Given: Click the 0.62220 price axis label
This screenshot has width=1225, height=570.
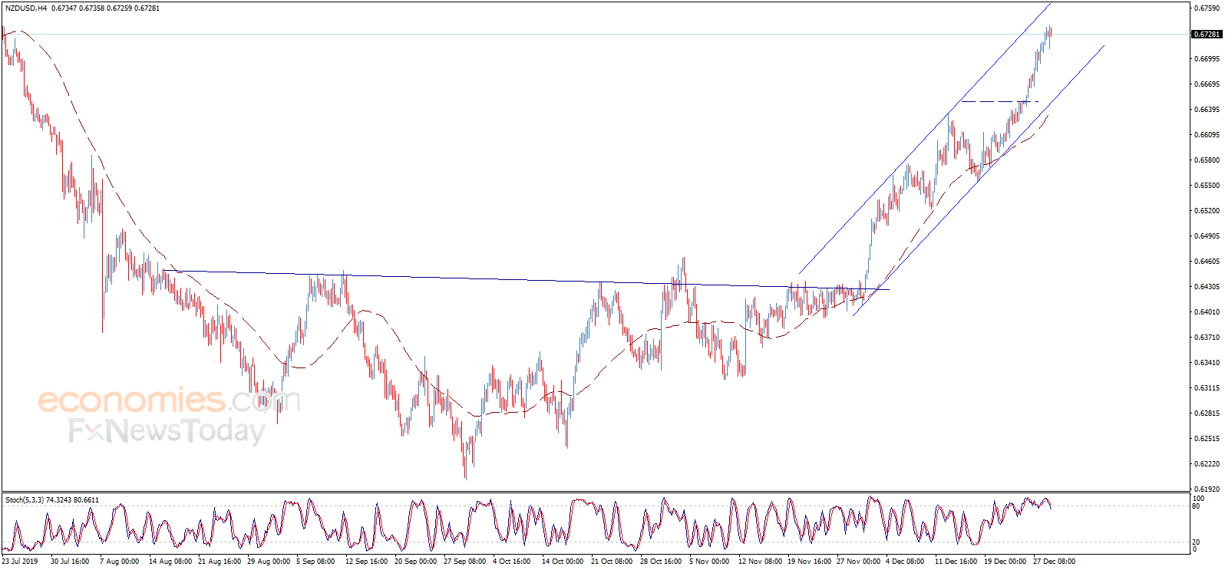Looking at the screenshot, I should click(x=1207, y=464).
